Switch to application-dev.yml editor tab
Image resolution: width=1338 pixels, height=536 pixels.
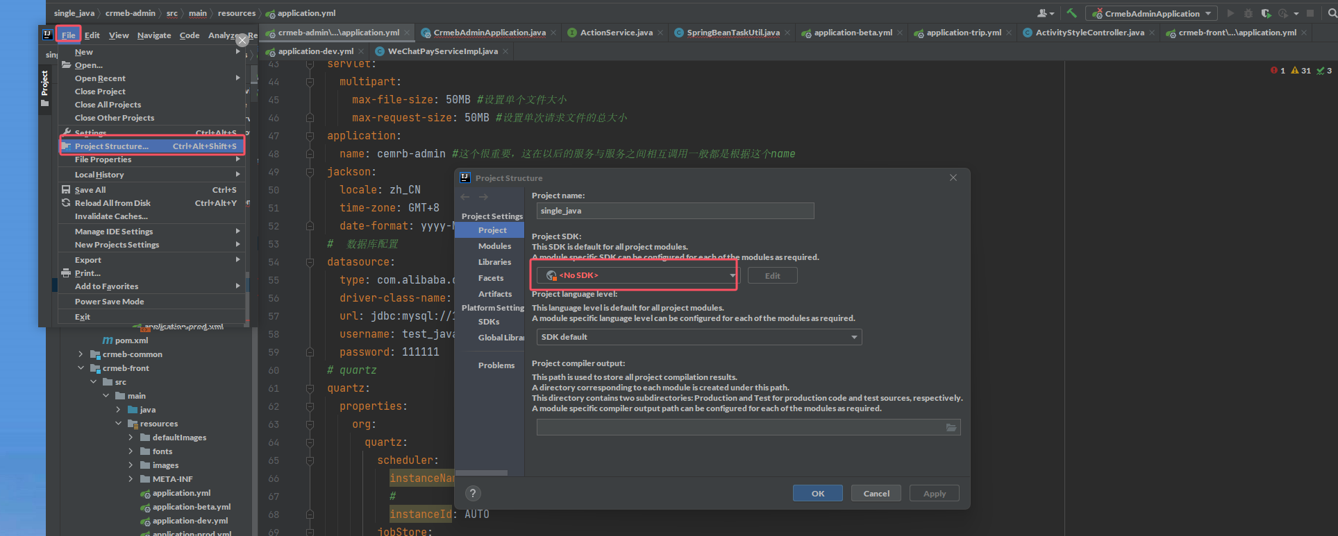[315, 51]
